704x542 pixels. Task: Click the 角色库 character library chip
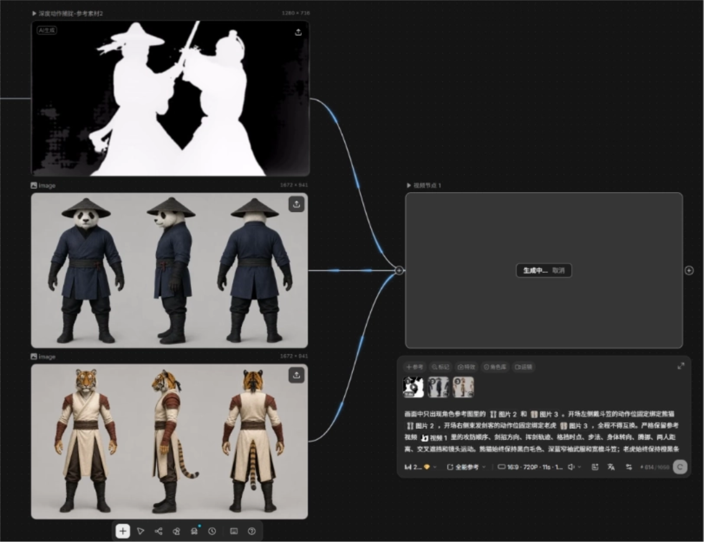[495, 367]
